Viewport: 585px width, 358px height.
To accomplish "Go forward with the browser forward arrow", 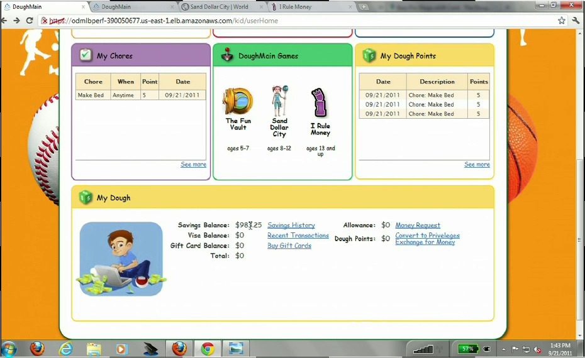I will (x=16, y=21).
